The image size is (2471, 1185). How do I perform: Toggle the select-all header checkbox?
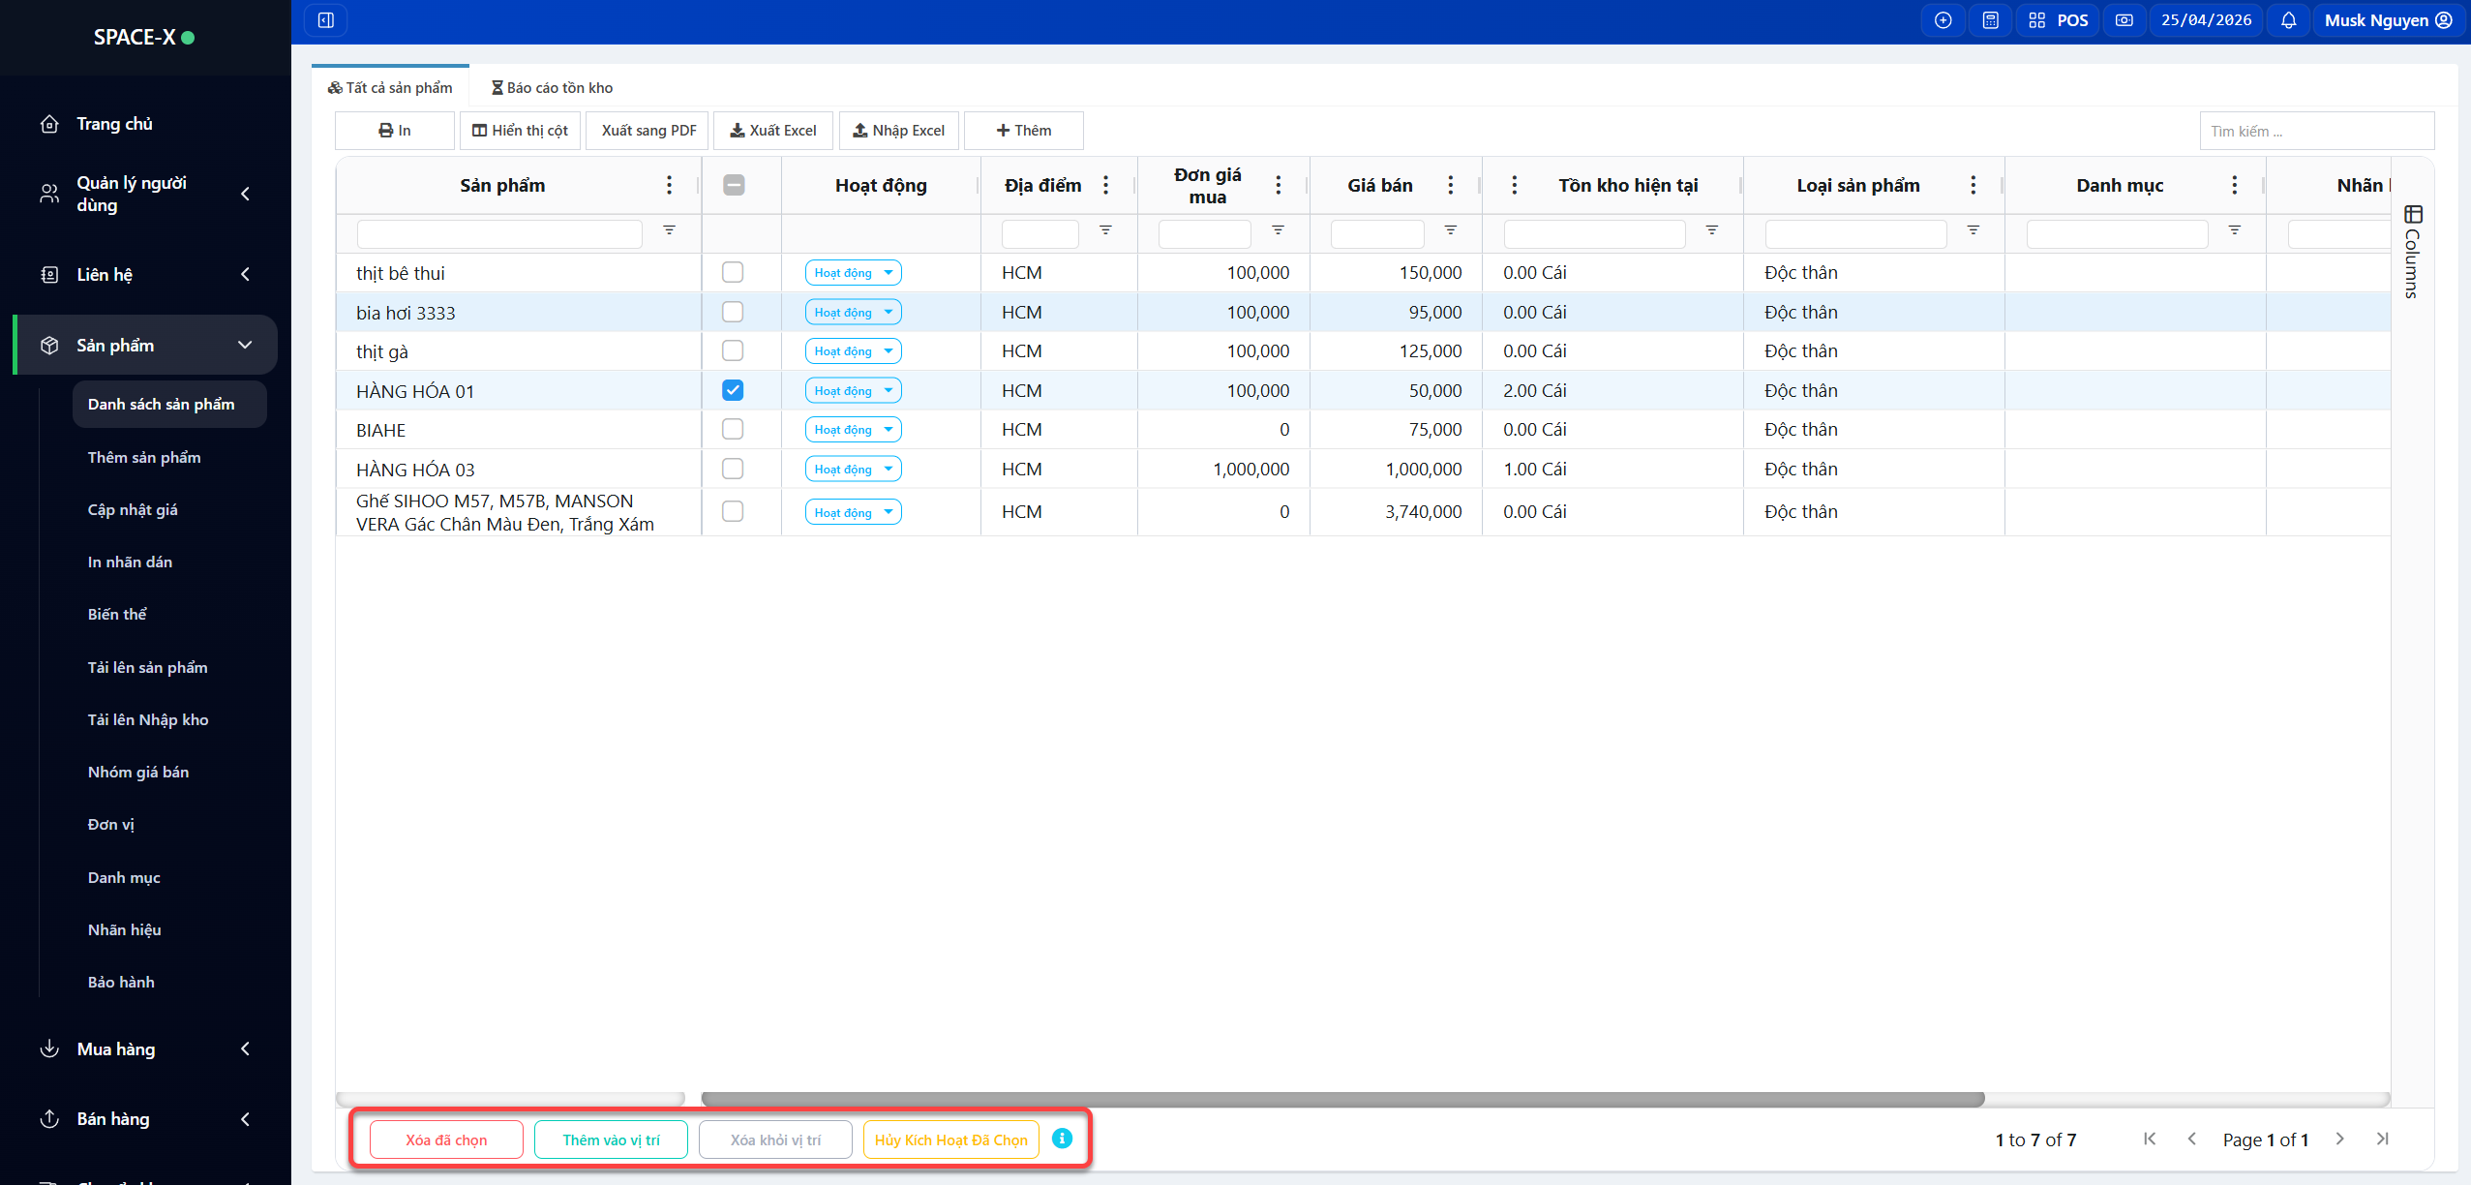click(x=734, y=185)
